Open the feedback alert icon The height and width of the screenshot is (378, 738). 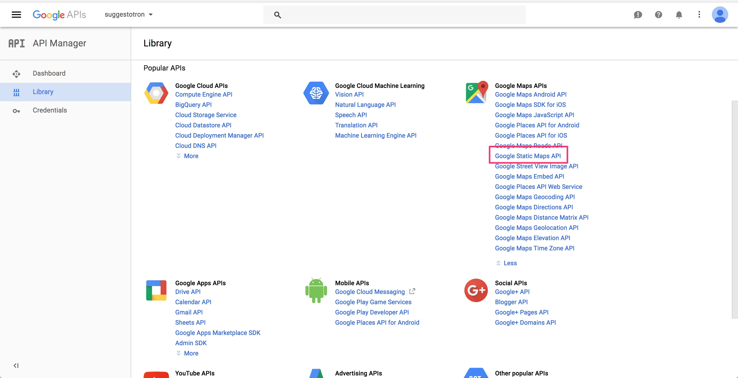click(638, 15)
